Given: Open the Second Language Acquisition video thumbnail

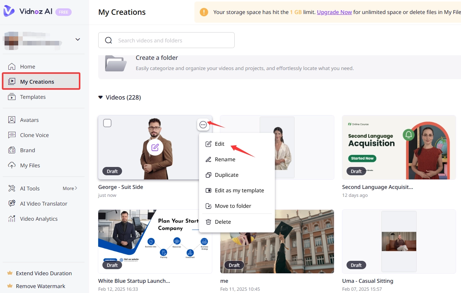Looking at the screenshot, I should [399, 147].
